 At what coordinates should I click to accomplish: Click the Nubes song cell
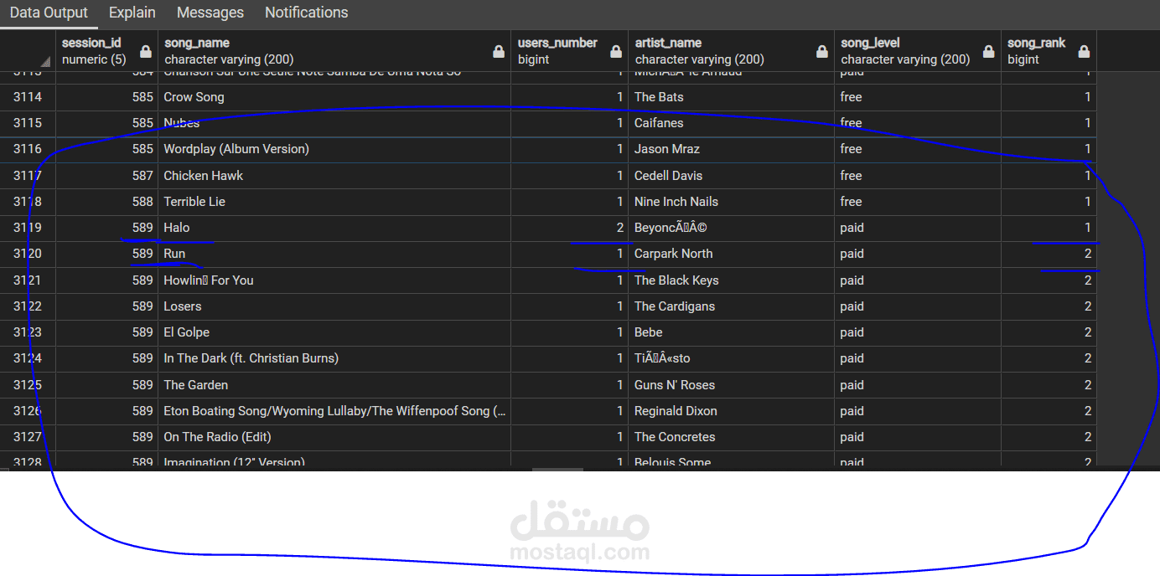(x=334, y=123)
